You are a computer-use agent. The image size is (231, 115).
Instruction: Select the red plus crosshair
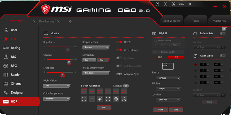[x=92, y=91]
